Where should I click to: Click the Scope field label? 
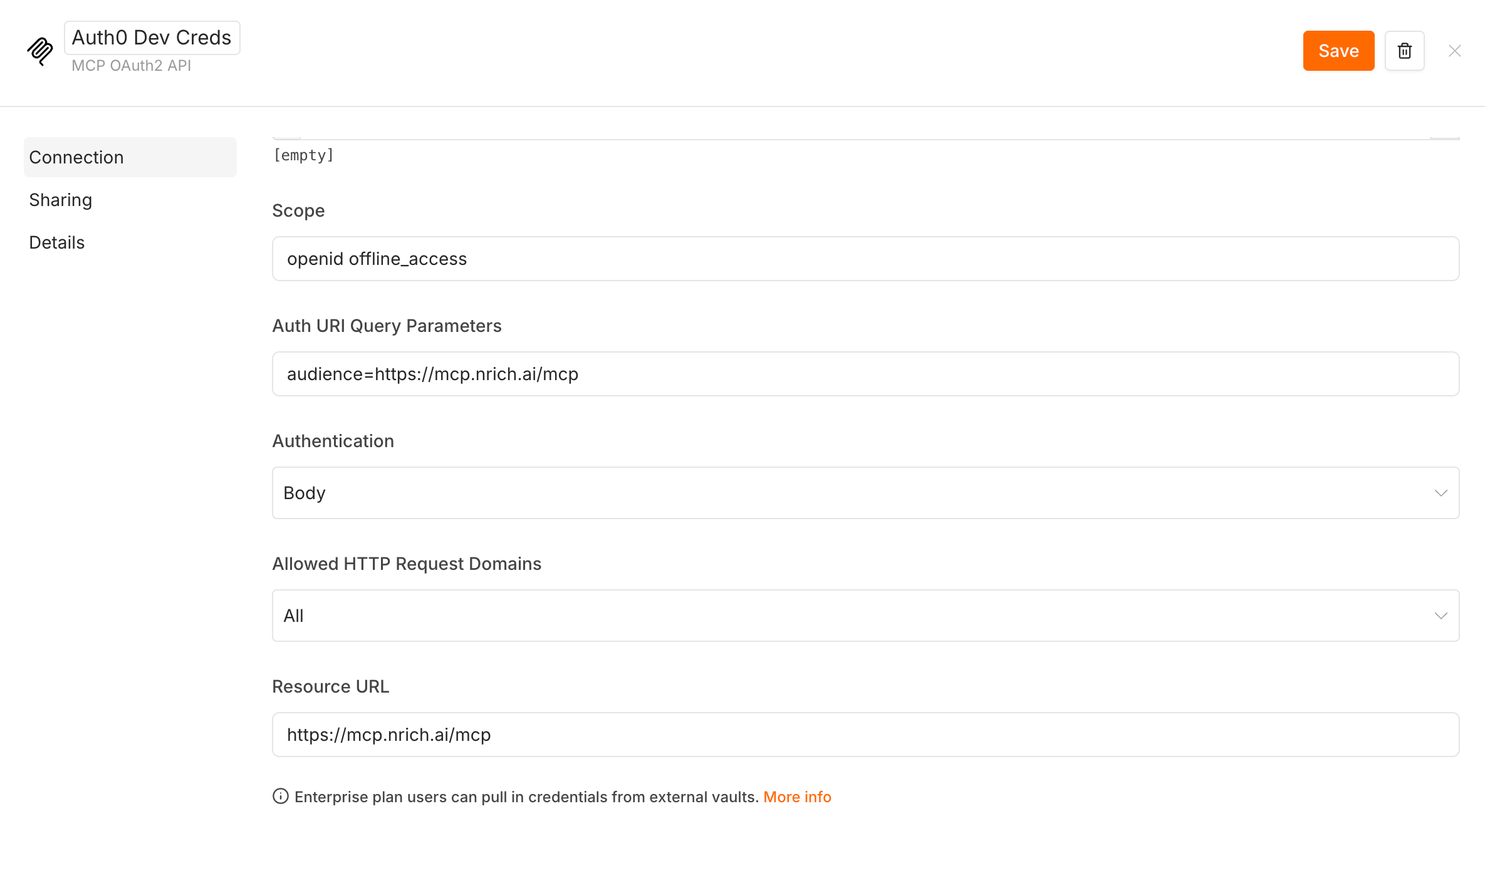[298, 210]
